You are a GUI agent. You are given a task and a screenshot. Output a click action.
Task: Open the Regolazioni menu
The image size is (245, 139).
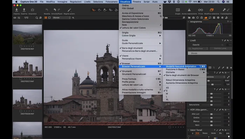pos(76,2)
